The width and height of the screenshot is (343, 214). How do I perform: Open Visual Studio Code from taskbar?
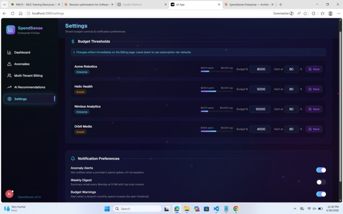pos(216,209)
